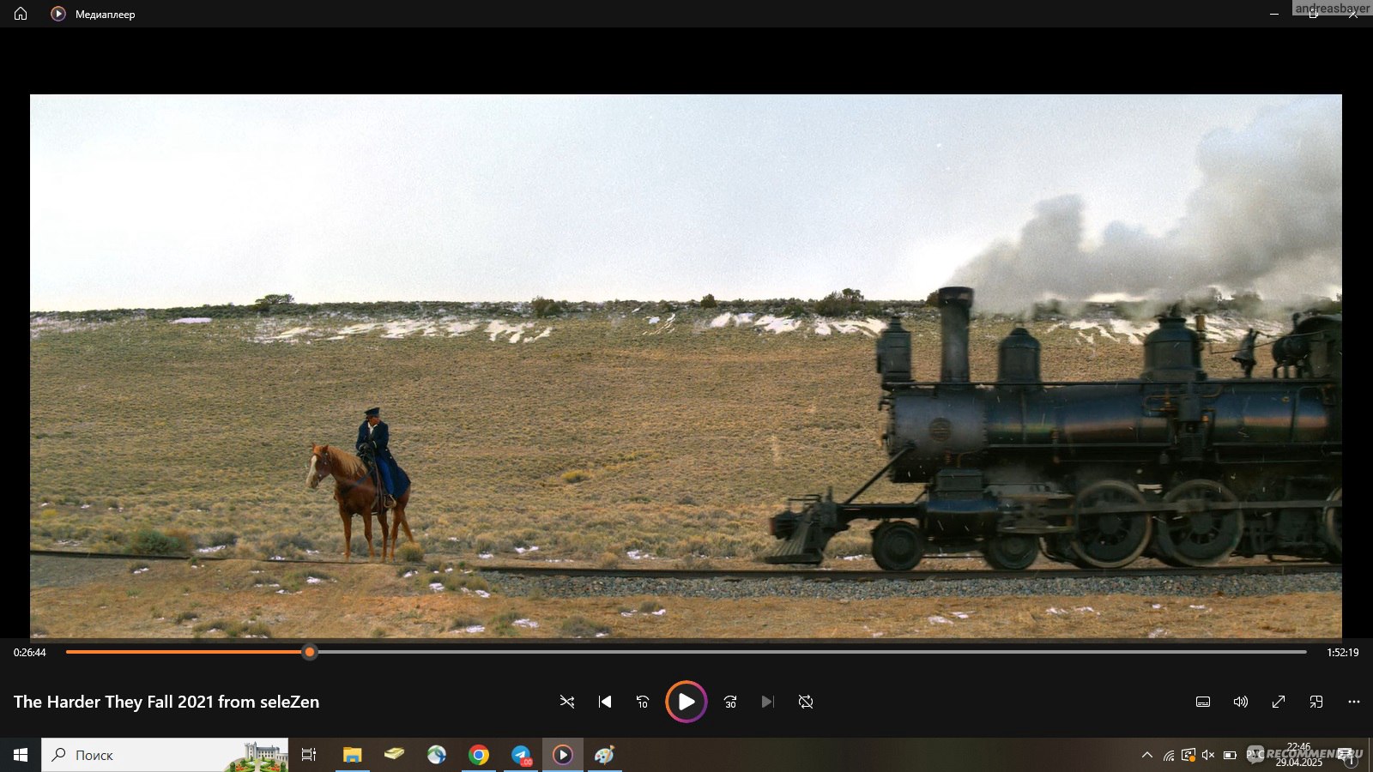This screenshot has height=772, width=1373.
Task: Click the orange seek bar handle
Action: click(x=310, y=652)
